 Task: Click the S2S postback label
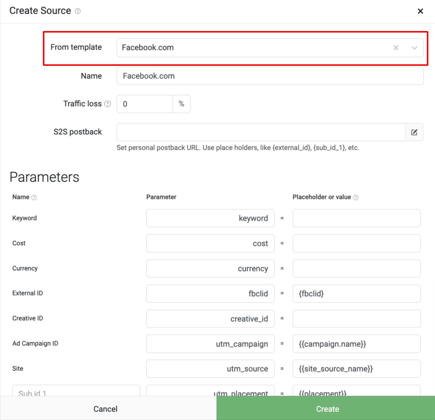(78, 132)
